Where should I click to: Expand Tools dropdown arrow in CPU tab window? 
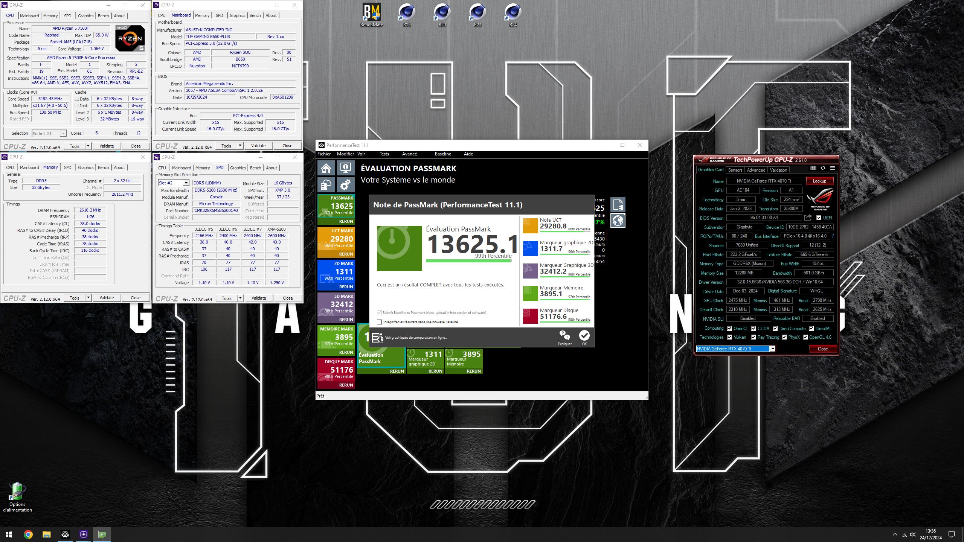88,146
